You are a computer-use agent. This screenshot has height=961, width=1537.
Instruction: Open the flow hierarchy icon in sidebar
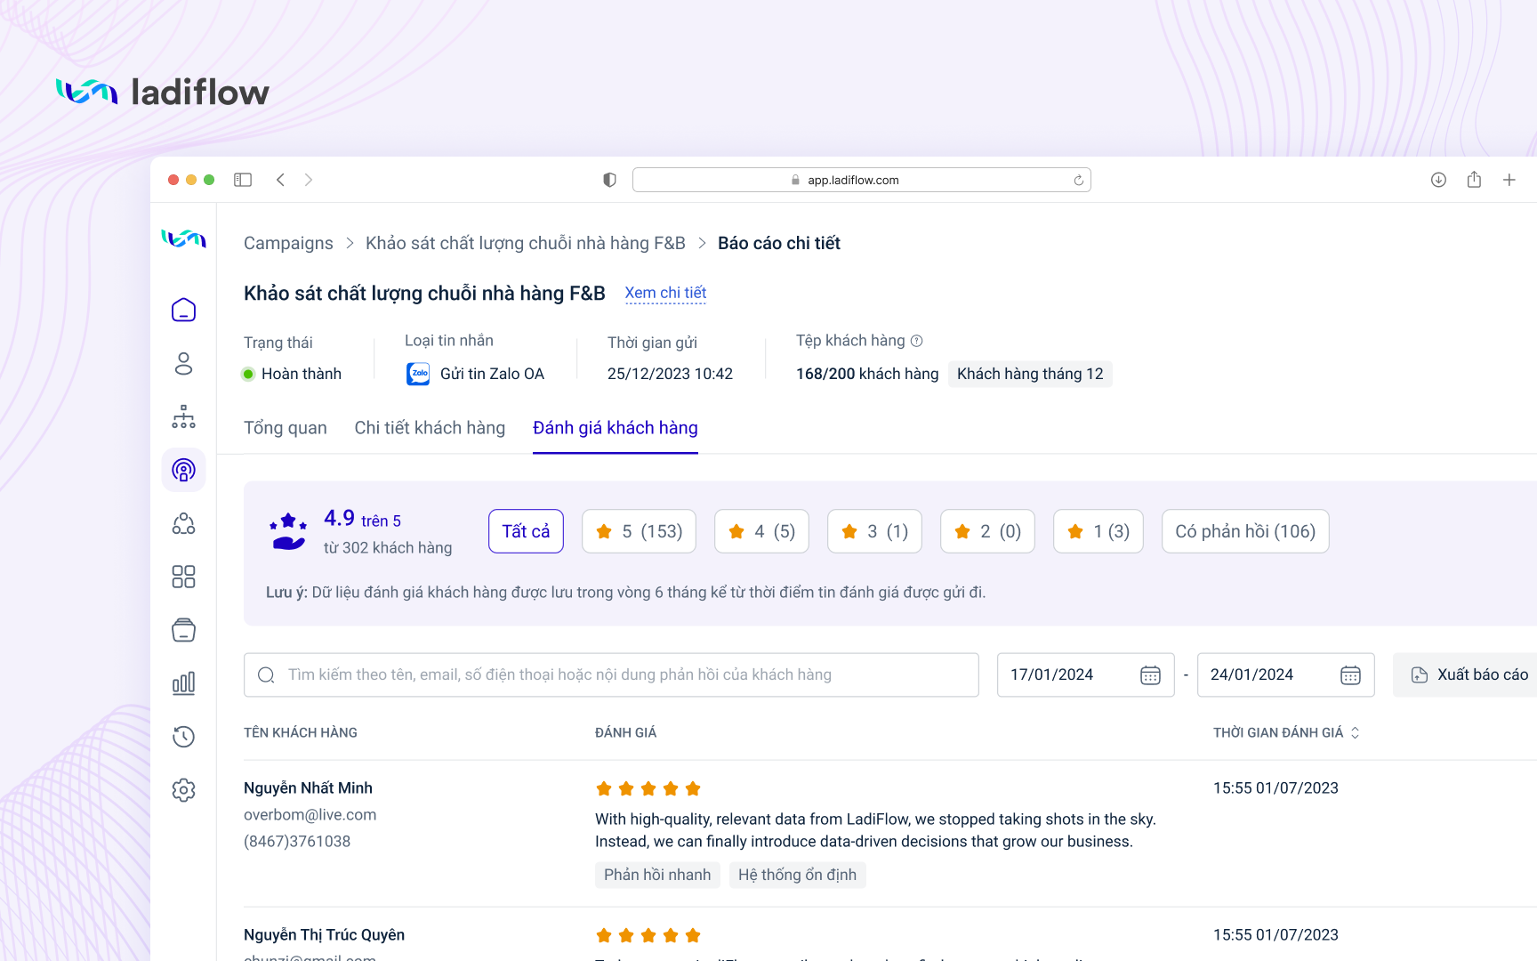tap(183, 416)
